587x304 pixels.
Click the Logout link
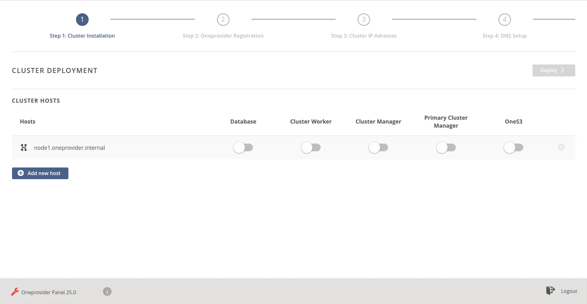(x=569, y=291)
